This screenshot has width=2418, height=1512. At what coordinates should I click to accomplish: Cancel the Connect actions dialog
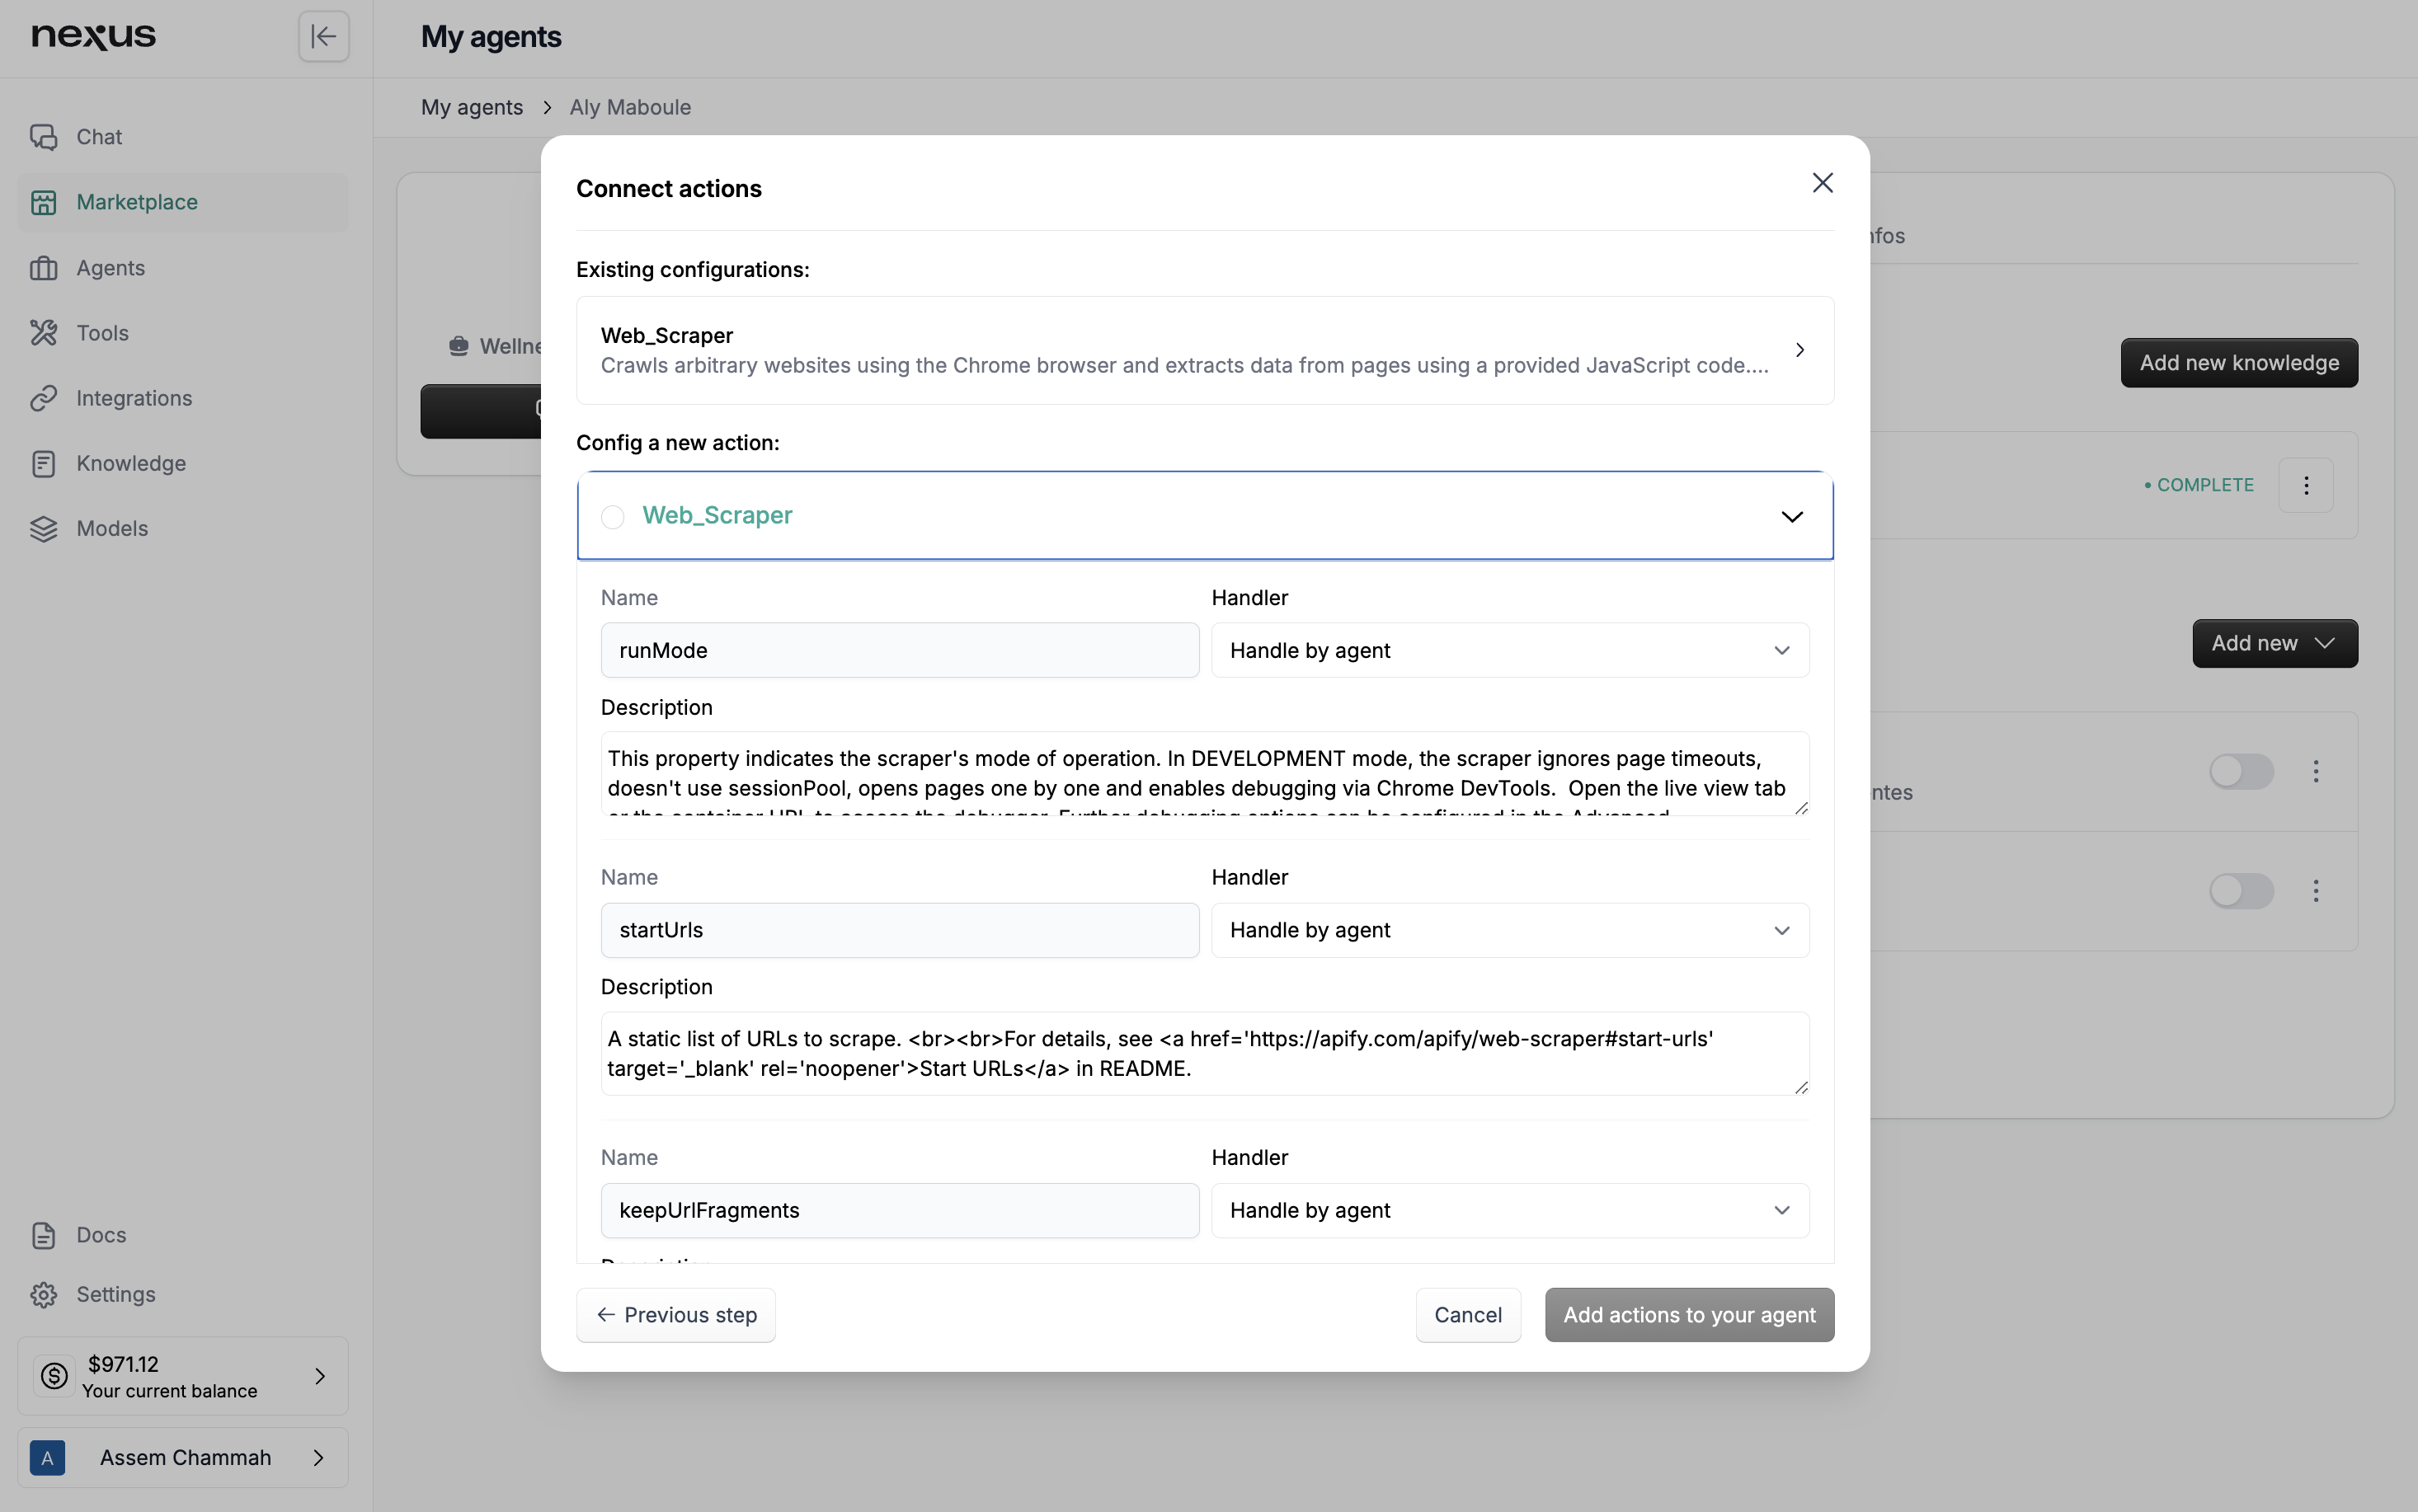pyautogui.click(x=1468, y=1315)
